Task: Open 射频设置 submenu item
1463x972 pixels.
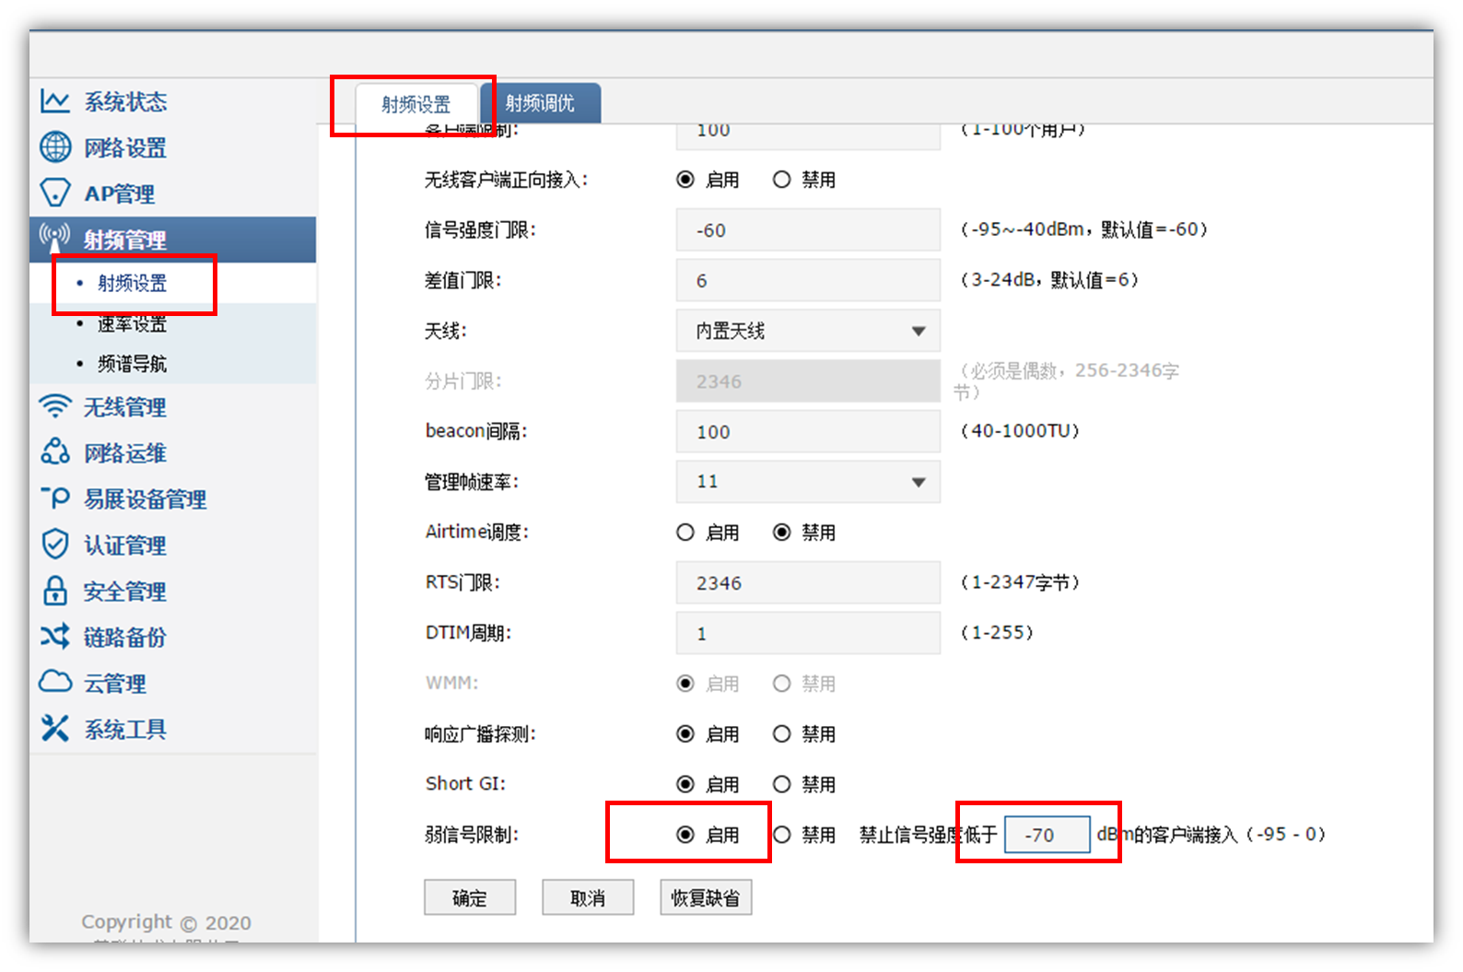Action: [x=133, y=283]
